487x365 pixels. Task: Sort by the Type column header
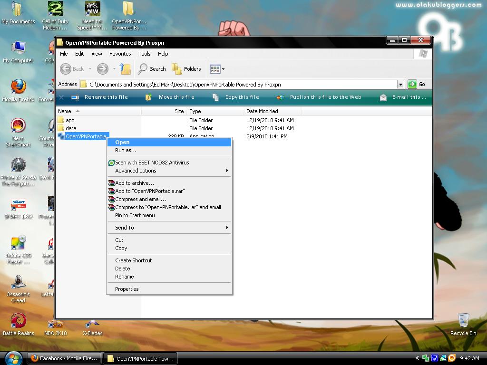[x=215, y=111]
